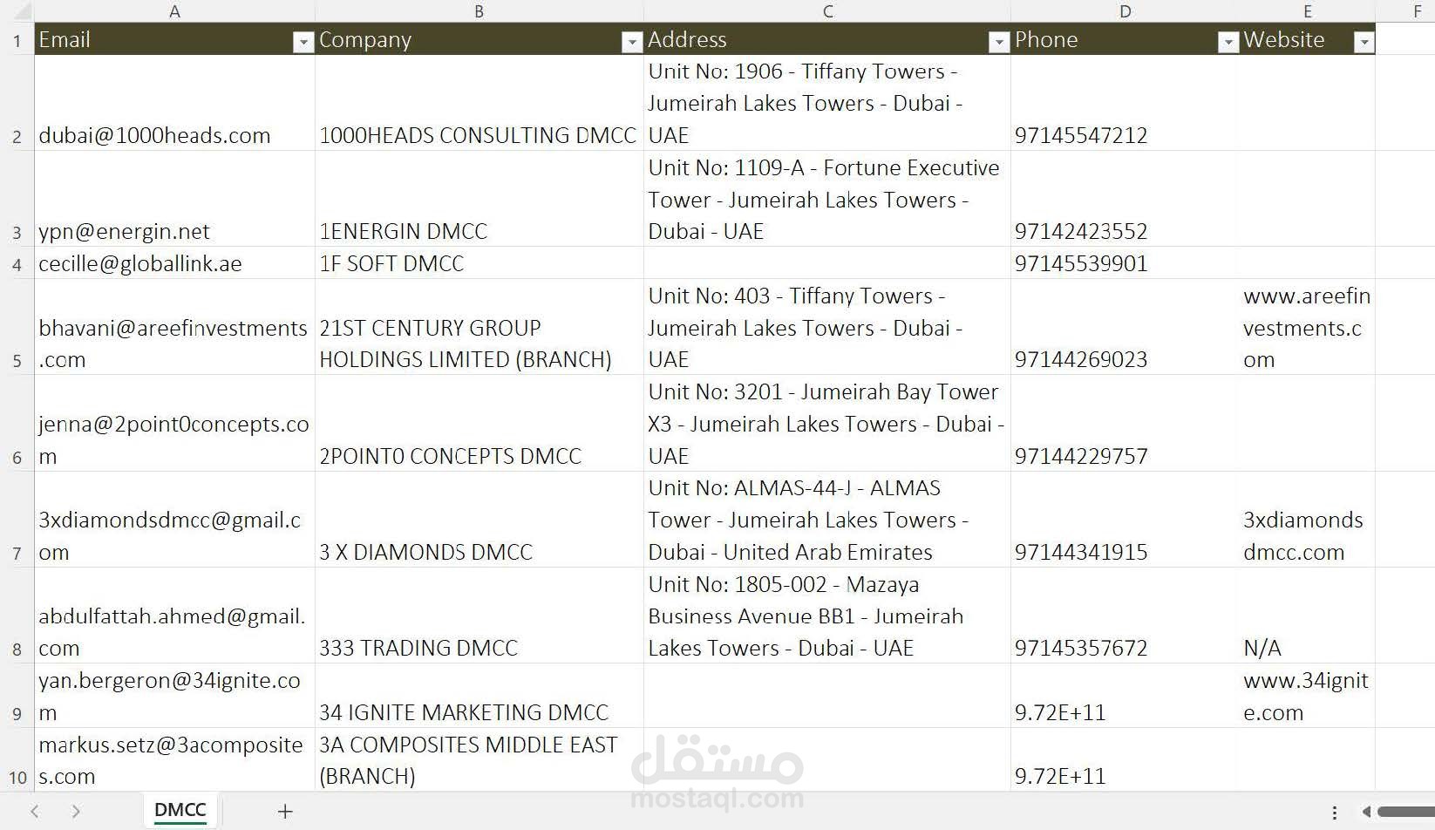Image resolution: width=1435 pixels, height=830 pixels.
Task: Select row 3 header
Action: click(x=17, y=199)
